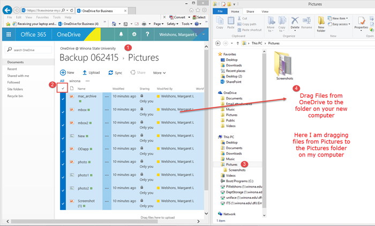Expand the More dropdown in OneDrive toolbar

click(x=159, y=73)
